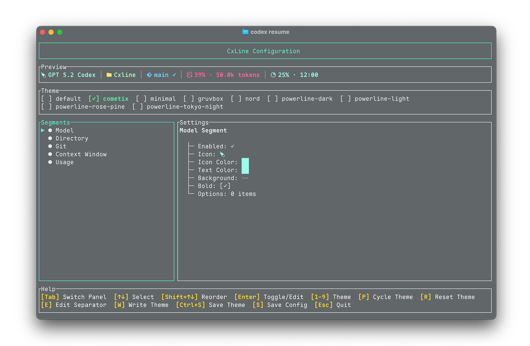530x346 pixels.
Task: Click the usage clock icon before 25%
Action: [273, 75]
